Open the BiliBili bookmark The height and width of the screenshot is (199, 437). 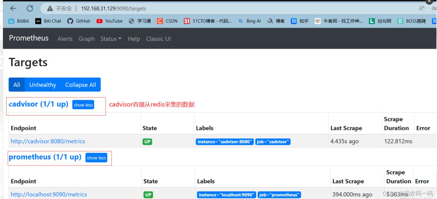pos(18,21)
